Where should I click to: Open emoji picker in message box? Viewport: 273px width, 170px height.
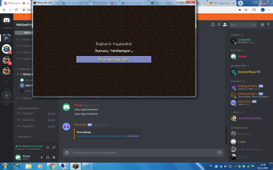[219, 152]
